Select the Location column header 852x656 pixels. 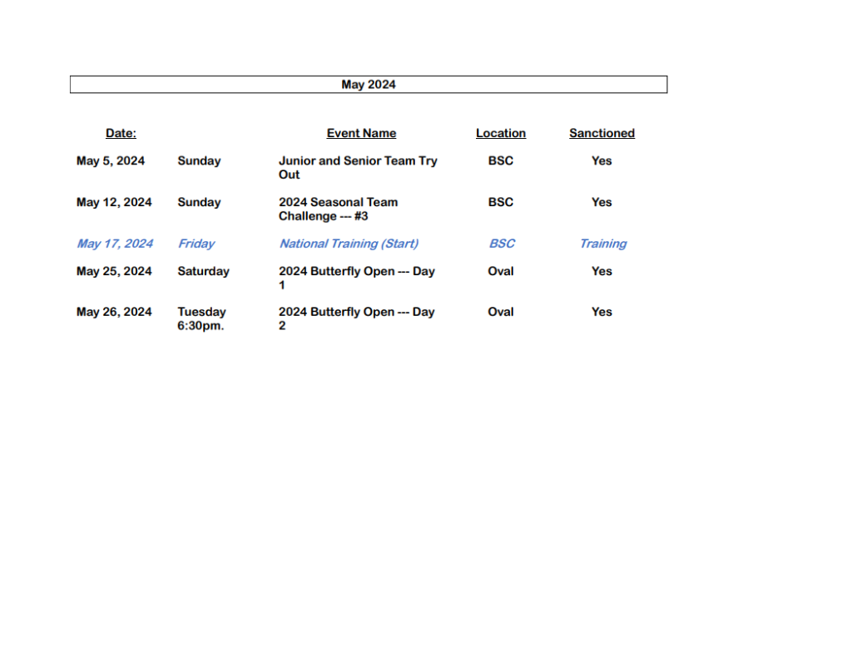(500, 133)
